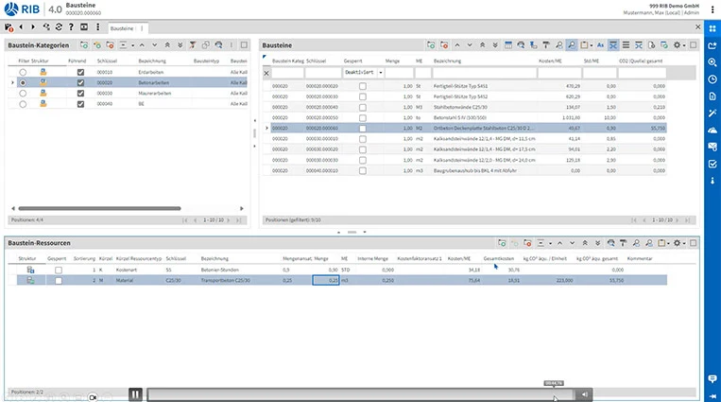Open Bausteine settings gear dropdown
Screen dimensions: 721x402
pyautogui.click(x=678, y=45)
